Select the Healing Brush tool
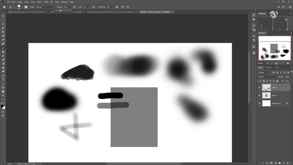Image resolution: width=293 pixels, height=165 pixels. pyautogui.click(x=3, y=44)
